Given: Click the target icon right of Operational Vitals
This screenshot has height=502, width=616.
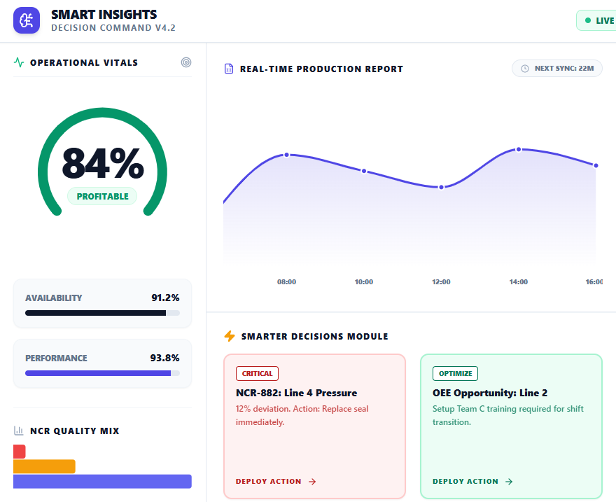Looking at the screenshot, I should [x=185, y=62].
